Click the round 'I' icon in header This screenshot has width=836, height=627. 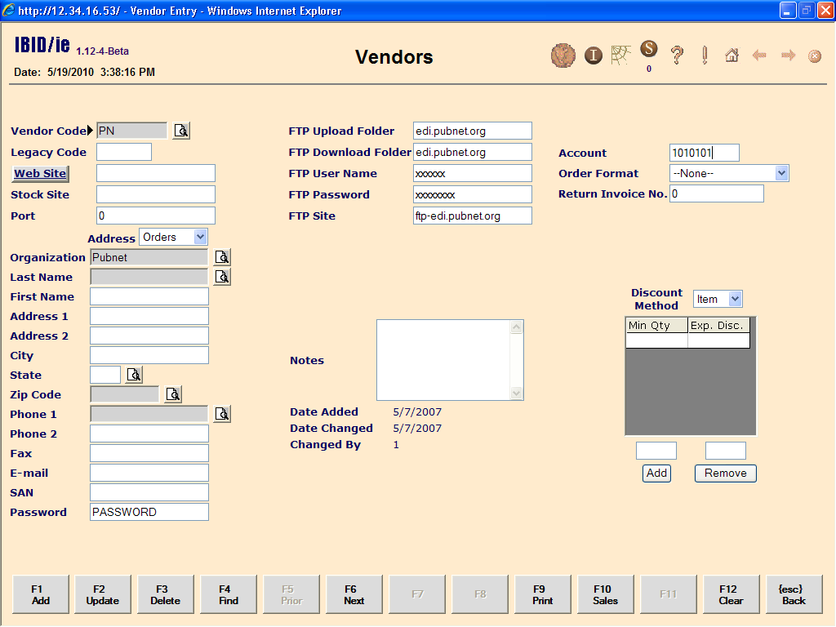pos(593,56)
